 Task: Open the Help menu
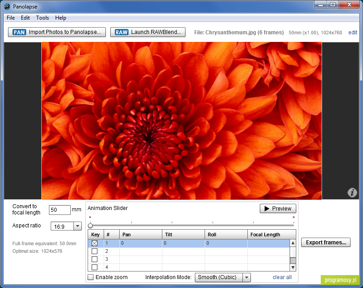pyautogui.click(x=60, y=18)
